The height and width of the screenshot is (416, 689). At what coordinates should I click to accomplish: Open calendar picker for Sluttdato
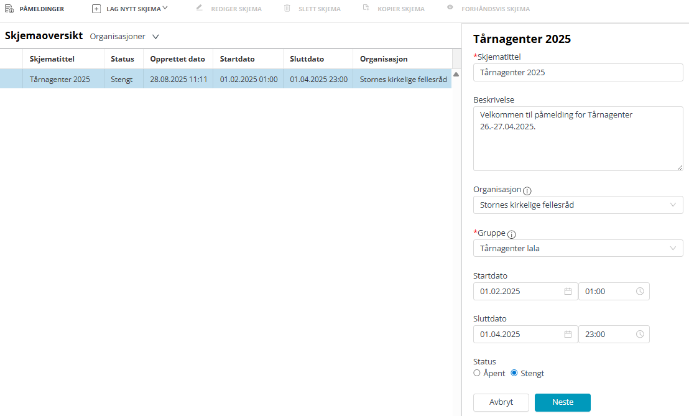[568, 335]
